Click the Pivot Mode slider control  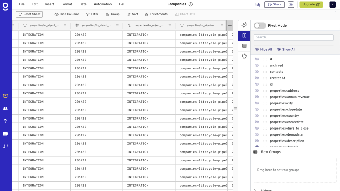260,25
